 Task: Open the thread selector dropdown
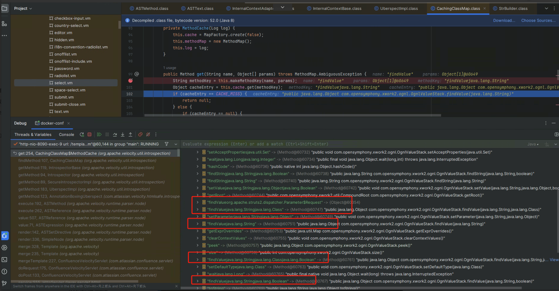click(x=176, y=144)
